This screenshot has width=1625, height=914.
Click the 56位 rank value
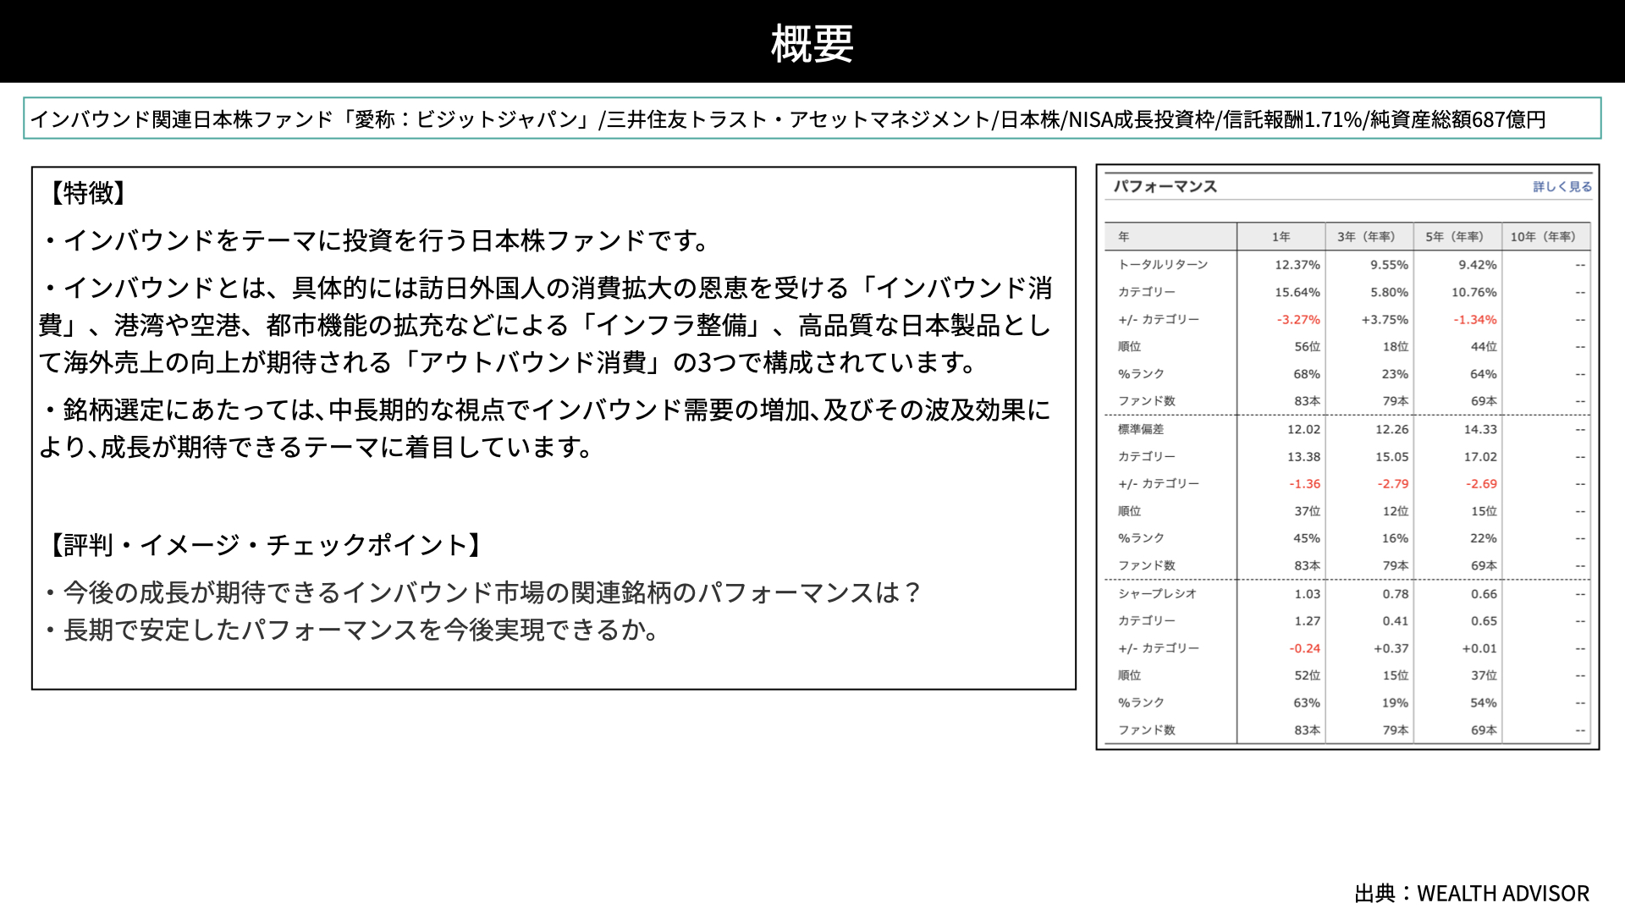click(x=1307, y=347)
